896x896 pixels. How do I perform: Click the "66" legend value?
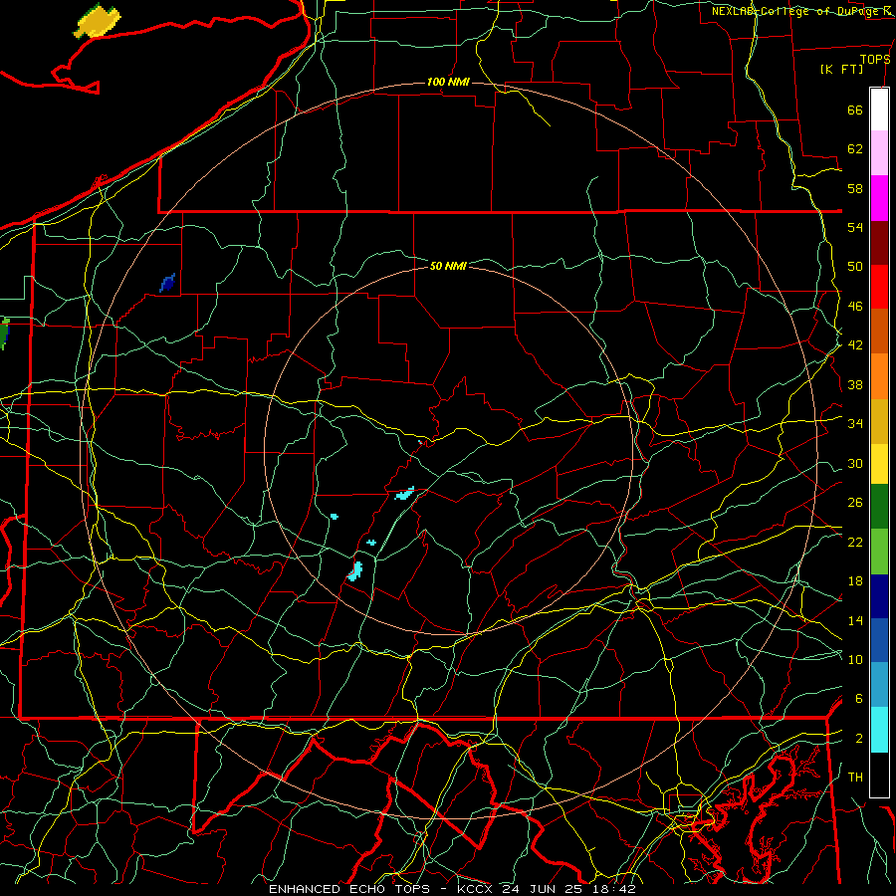pos(855,110)
